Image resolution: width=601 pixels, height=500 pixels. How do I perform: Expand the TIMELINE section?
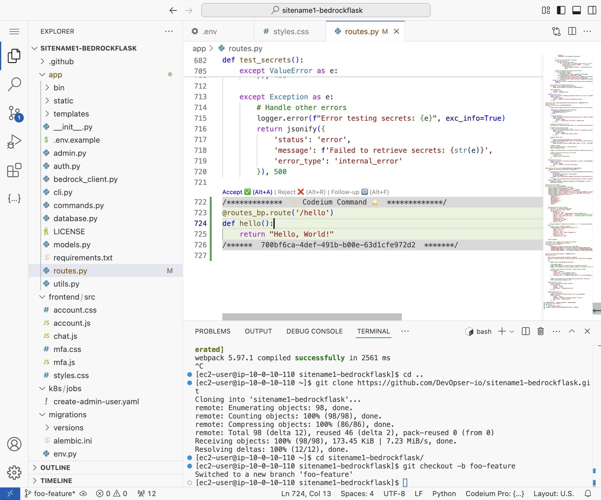pyautogui.click(x=56, y=480)
